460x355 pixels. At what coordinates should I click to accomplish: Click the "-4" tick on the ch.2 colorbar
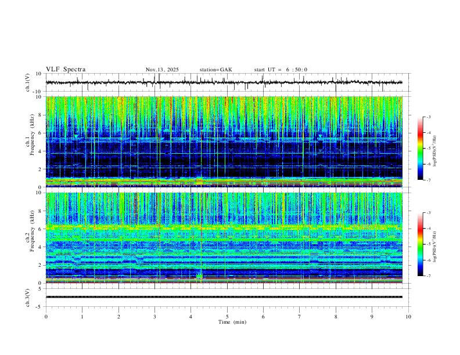tap(428, 229)
